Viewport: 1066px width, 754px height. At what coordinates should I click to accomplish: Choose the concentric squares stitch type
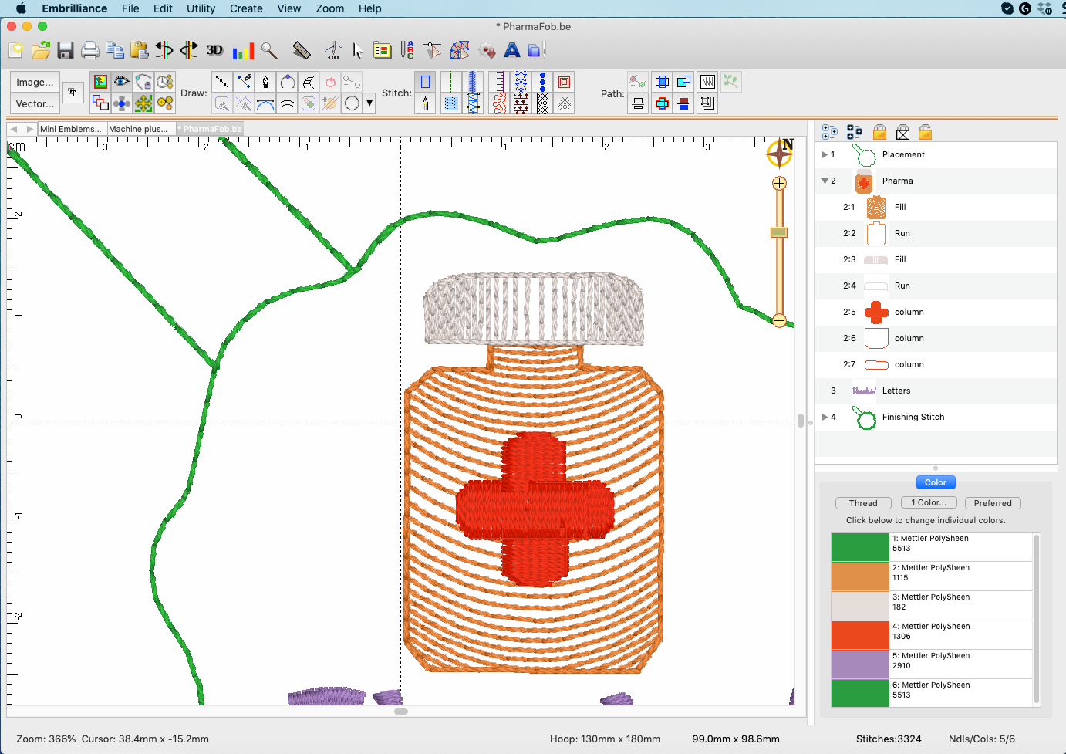click(x=565, y=82)
